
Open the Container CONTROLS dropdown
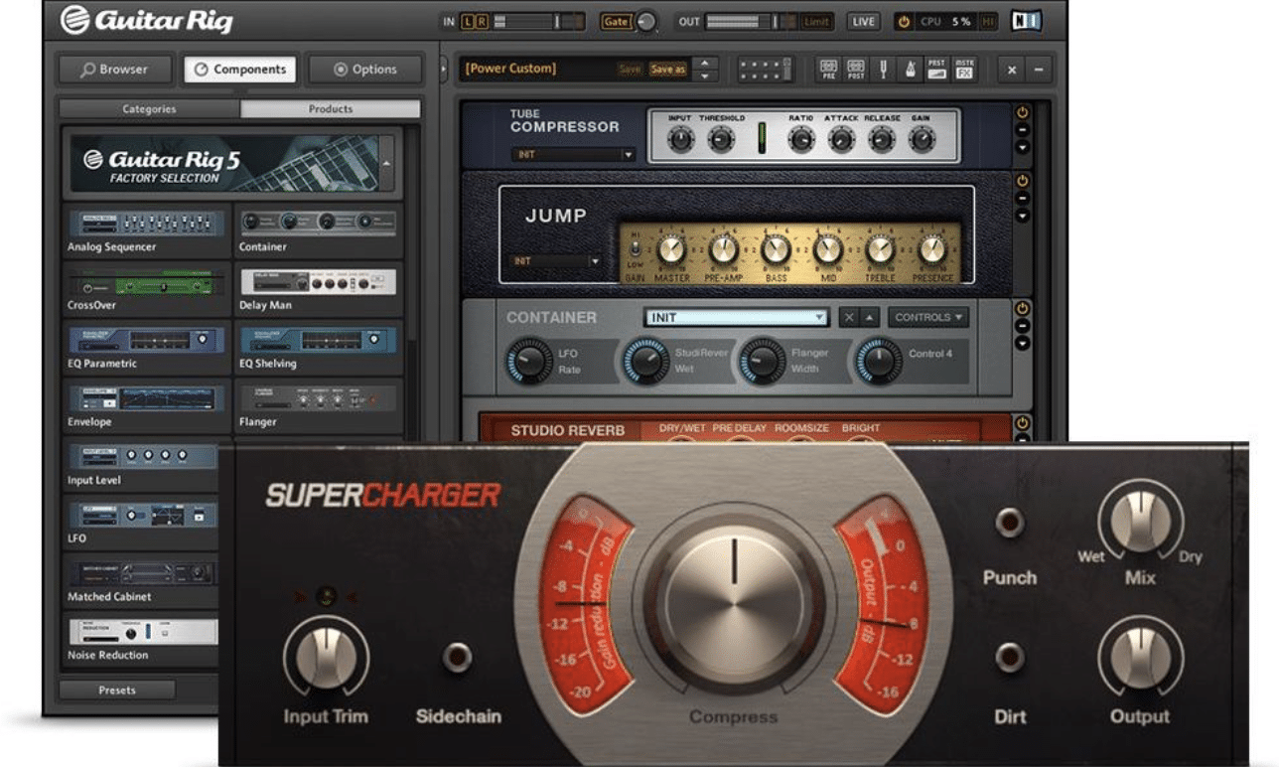(928, 318)
